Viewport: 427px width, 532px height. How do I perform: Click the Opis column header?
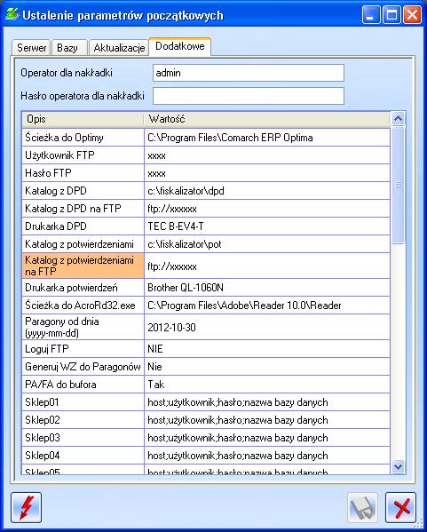point(83,119)
